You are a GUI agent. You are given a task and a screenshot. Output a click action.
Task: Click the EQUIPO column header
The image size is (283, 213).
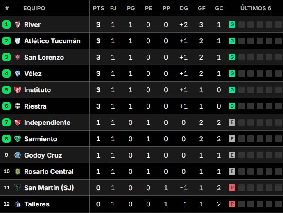[34, 8]
